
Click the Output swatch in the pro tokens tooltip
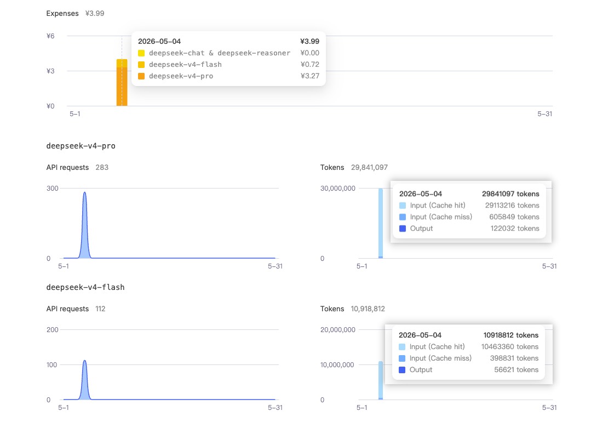[x=403, y=229]
